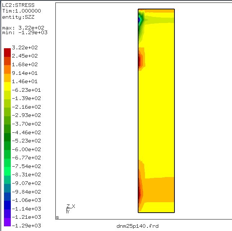Click the legend value -1.06e+03
The width and height of the screenshot is (232, 231).
click(x=26, y=200)
